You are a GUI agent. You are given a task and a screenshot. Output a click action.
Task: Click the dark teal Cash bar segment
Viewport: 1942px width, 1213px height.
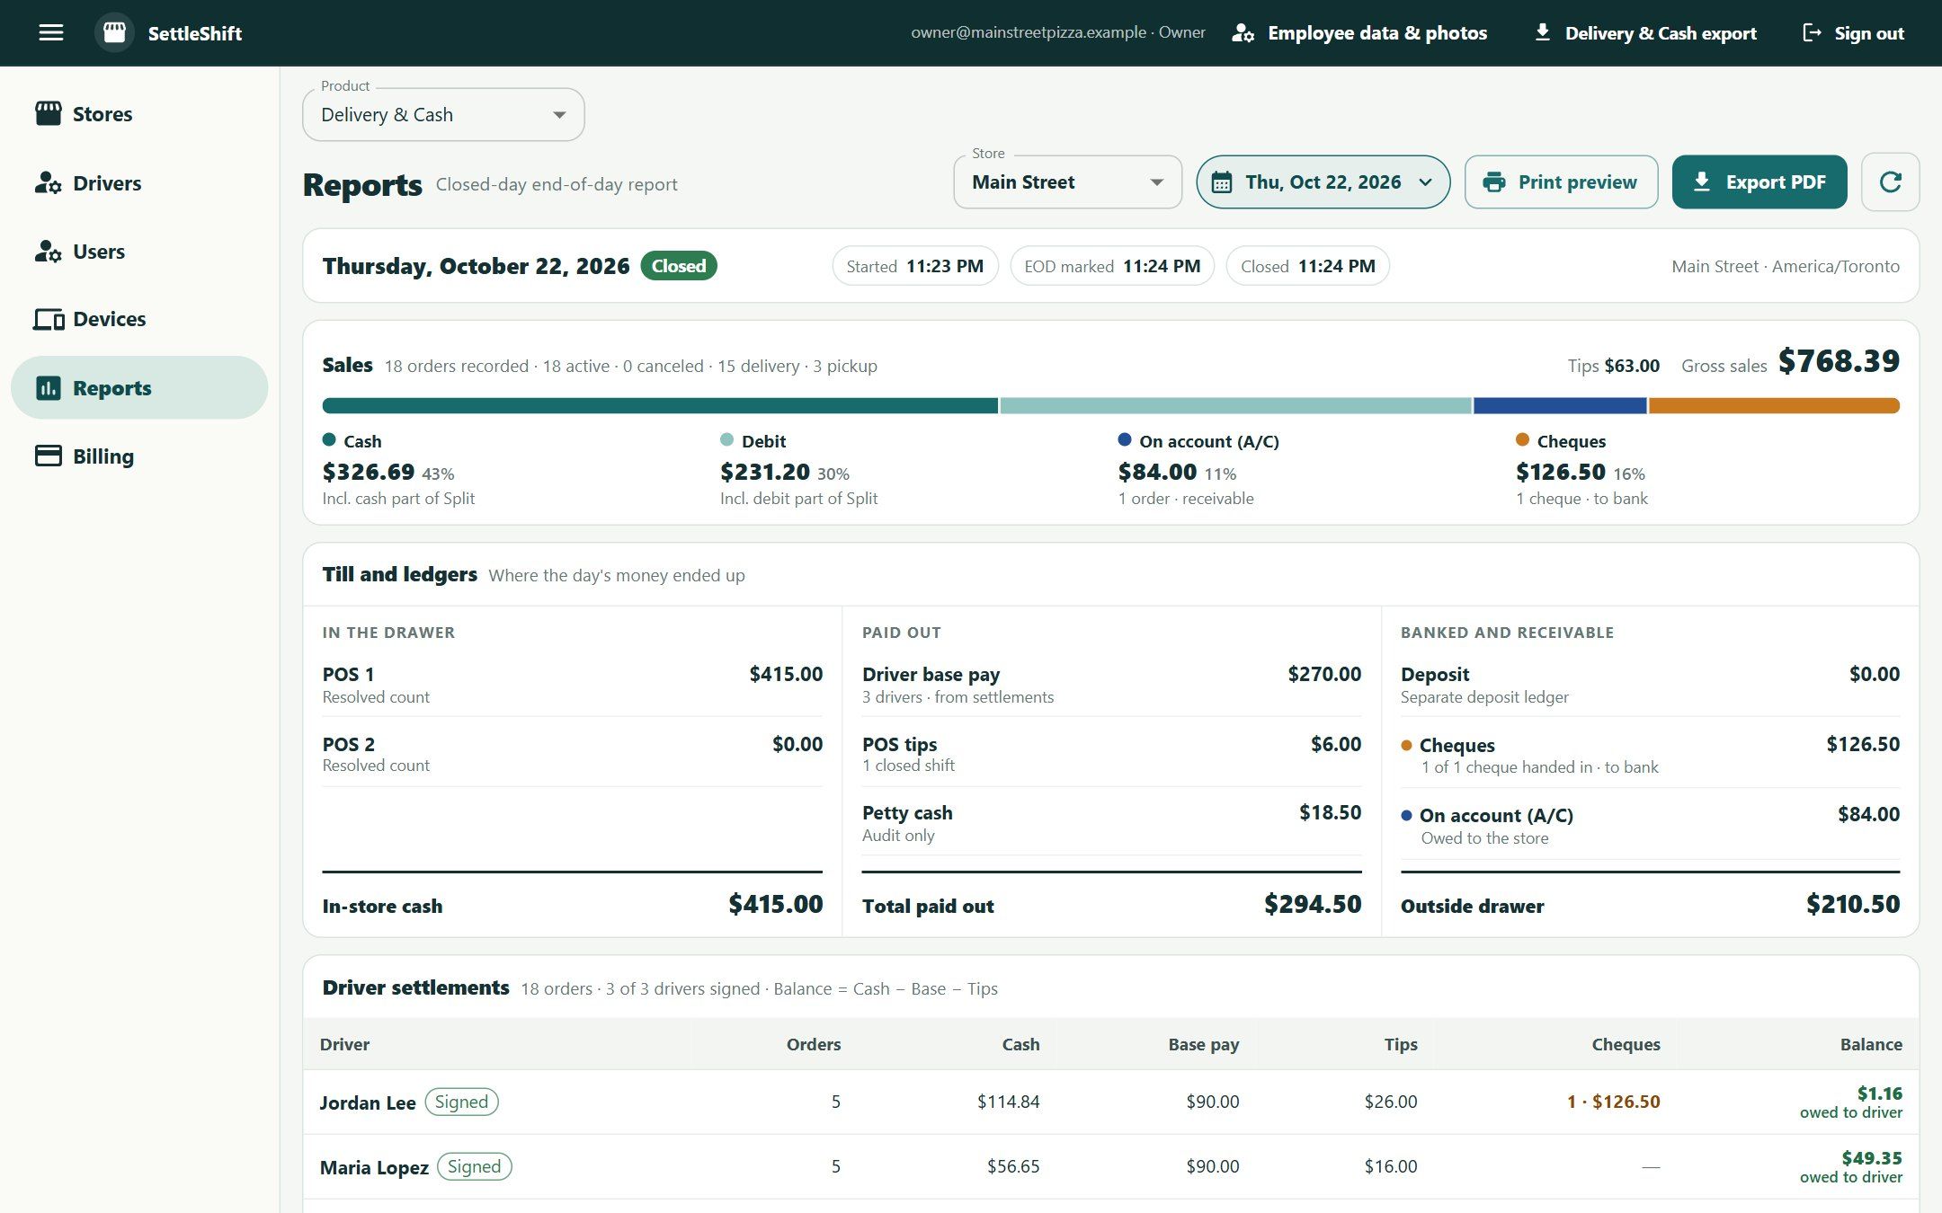660,406
